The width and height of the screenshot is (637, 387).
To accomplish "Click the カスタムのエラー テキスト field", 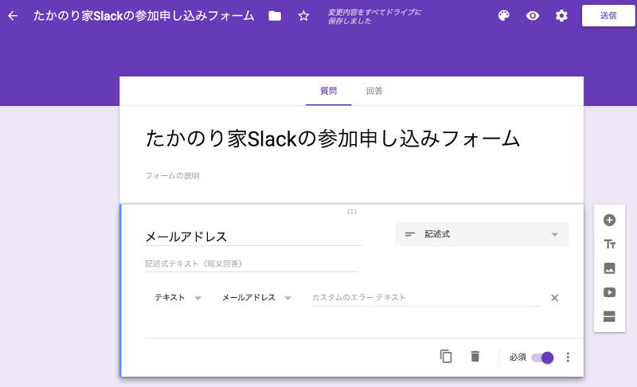I will point(426,298).
